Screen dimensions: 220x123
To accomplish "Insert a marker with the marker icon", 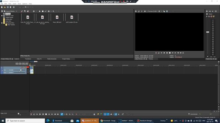I will pyautogui.click(x=98, y=114).
